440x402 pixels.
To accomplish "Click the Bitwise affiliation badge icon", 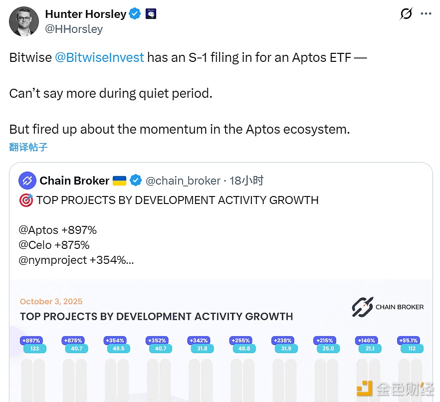I will point(151,14).
